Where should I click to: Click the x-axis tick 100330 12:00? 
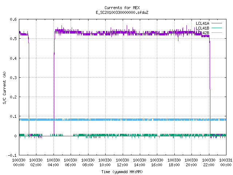pyautogui.click(x=122, y=163)
